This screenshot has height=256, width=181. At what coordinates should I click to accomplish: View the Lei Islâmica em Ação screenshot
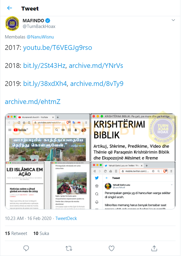[48, 185]
